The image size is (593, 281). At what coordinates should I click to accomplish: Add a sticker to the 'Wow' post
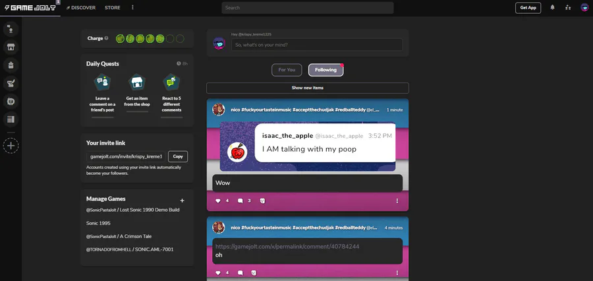[x=262, y=201]
